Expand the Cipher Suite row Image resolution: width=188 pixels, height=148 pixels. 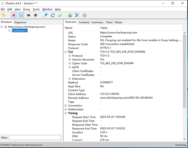point(70,63)
